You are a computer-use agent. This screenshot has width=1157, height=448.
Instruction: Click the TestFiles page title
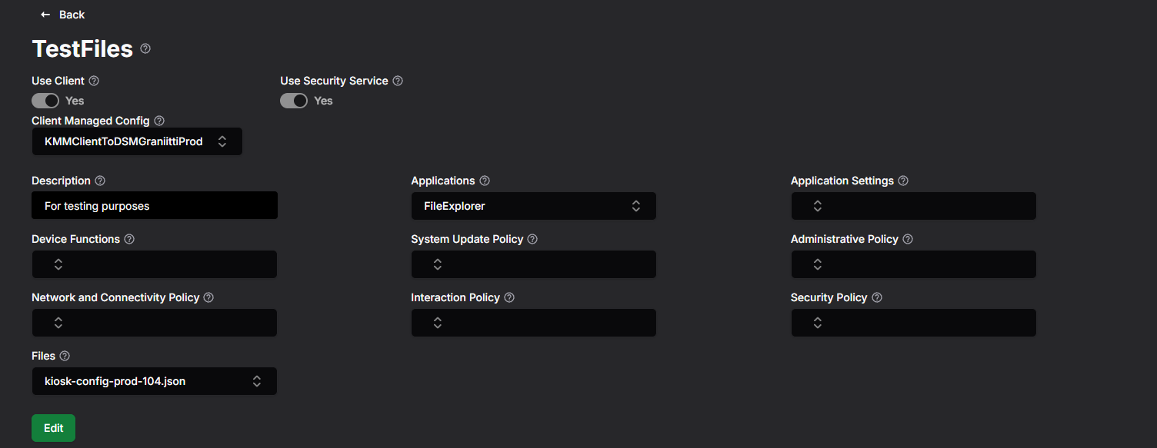click(x=82, y=49)
